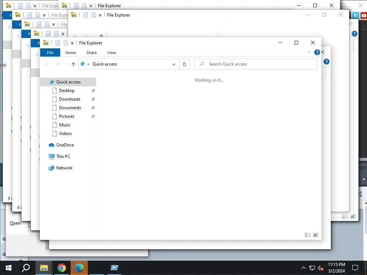The height and width of the screenshot is (275, 367).
Task: Open the File tab in the front window
Action: [50, 53]
